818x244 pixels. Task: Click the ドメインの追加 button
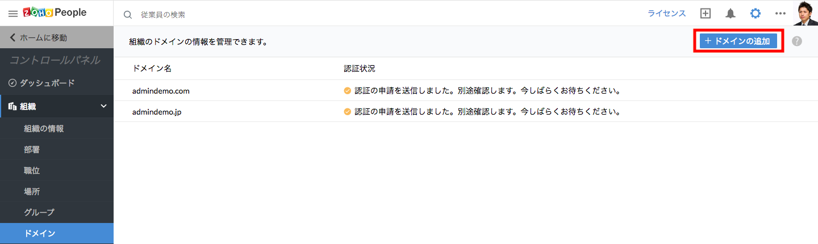pos(738,41)
